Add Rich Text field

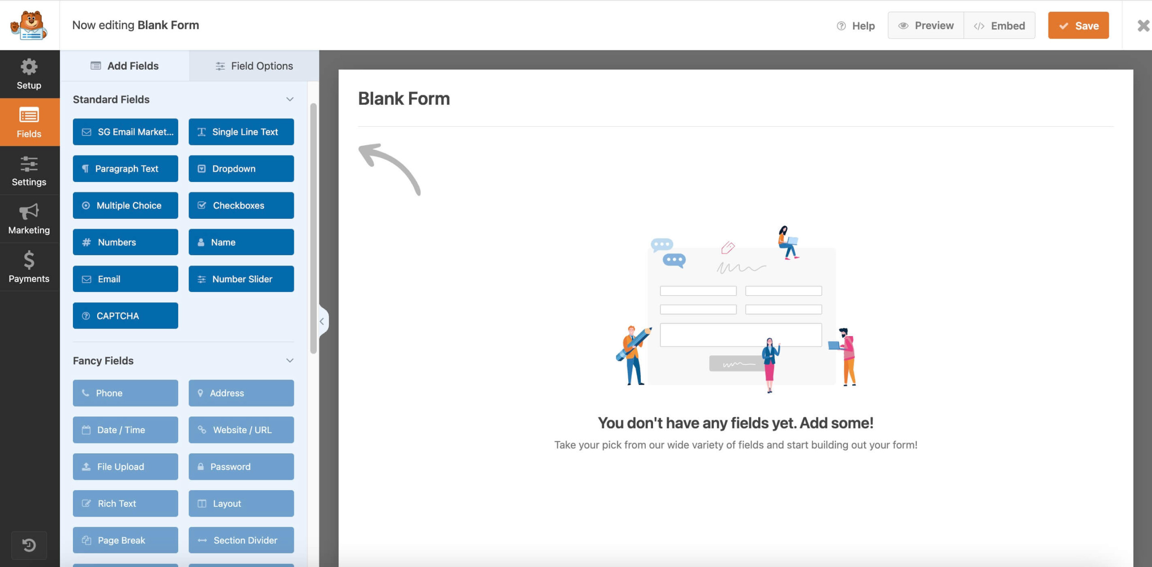tap(126, 504)
